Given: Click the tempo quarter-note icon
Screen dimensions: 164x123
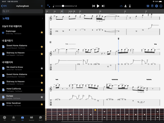Looking at the screenshot, I should point(54,6).
